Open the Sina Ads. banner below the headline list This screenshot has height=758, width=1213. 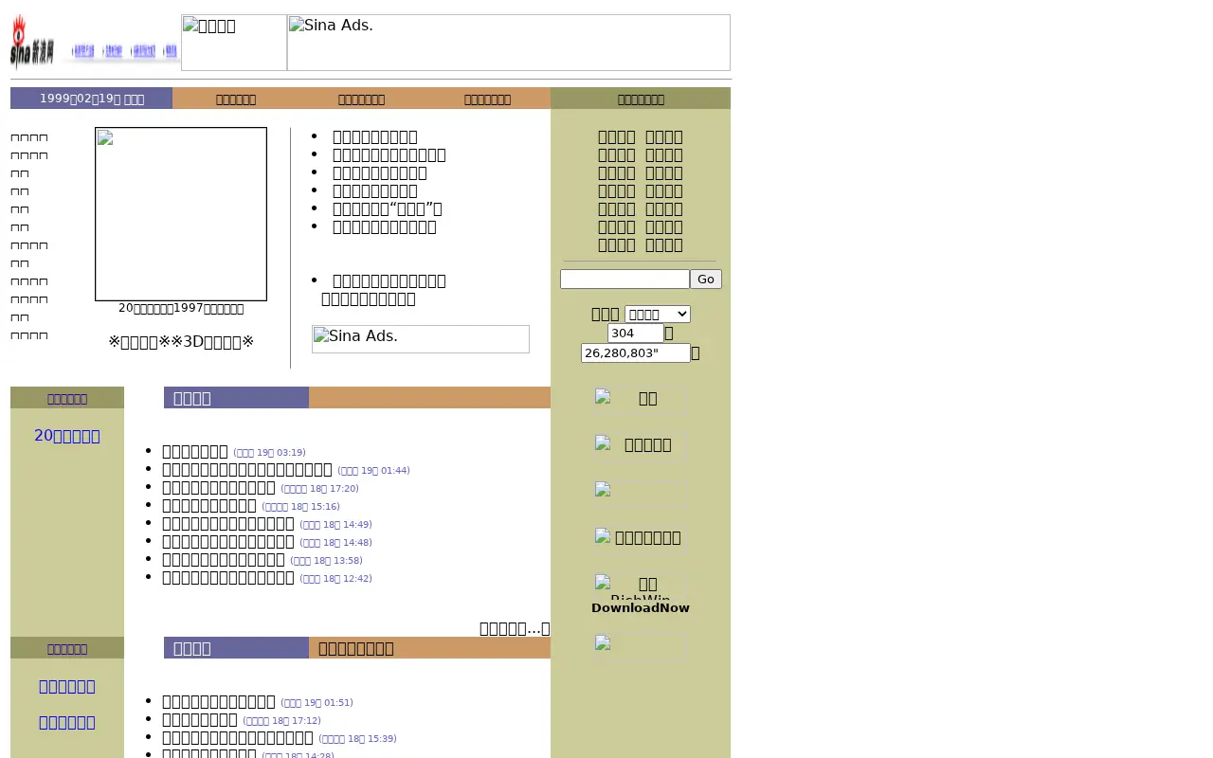[x=421, y=339]
